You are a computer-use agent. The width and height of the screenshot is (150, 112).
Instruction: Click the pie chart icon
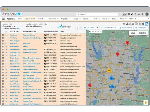tap(143, 24)
